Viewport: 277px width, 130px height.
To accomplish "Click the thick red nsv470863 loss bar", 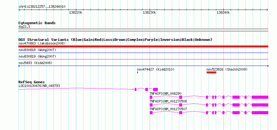I will click(143, 46).
